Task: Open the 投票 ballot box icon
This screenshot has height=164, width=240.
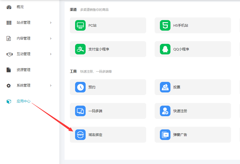Action: (165, 87)
